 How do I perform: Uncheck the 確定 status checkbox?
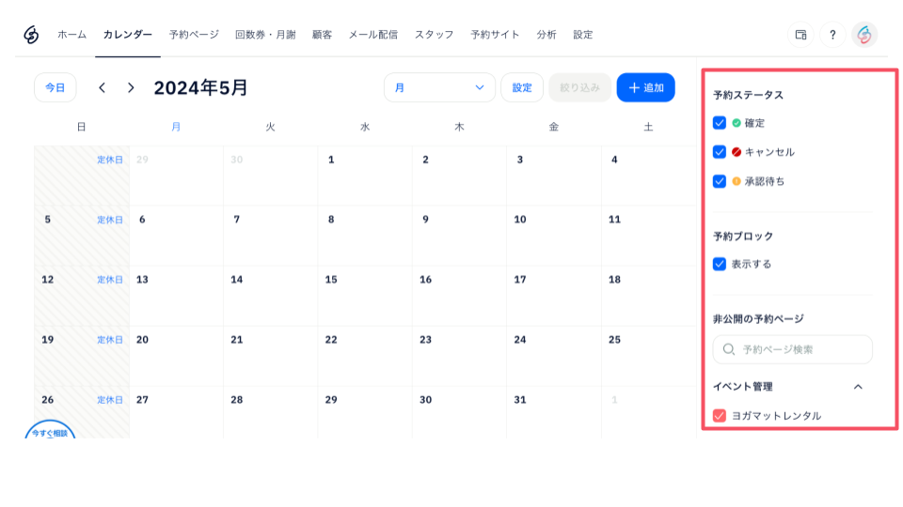tap(720, 123)
